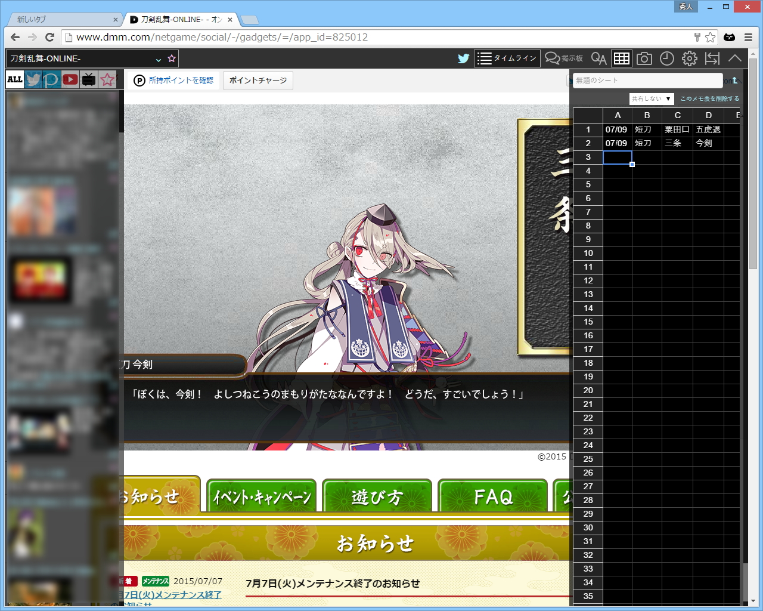Click the sheet title field 無題のシート
The image size is (763, 611).
coord(647,81)
